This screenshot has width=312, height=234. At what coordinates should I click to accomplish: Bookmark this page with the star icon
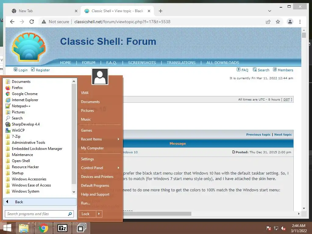[x=278, y=22]
